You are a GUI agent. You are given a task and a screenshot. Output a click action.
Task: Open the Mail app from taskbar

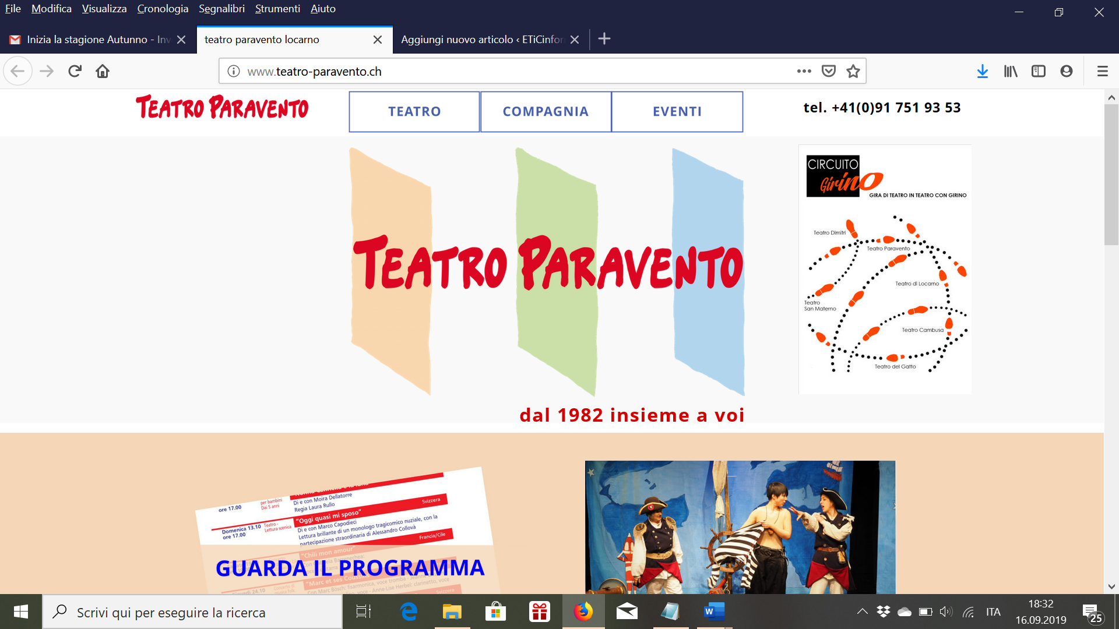627,612
